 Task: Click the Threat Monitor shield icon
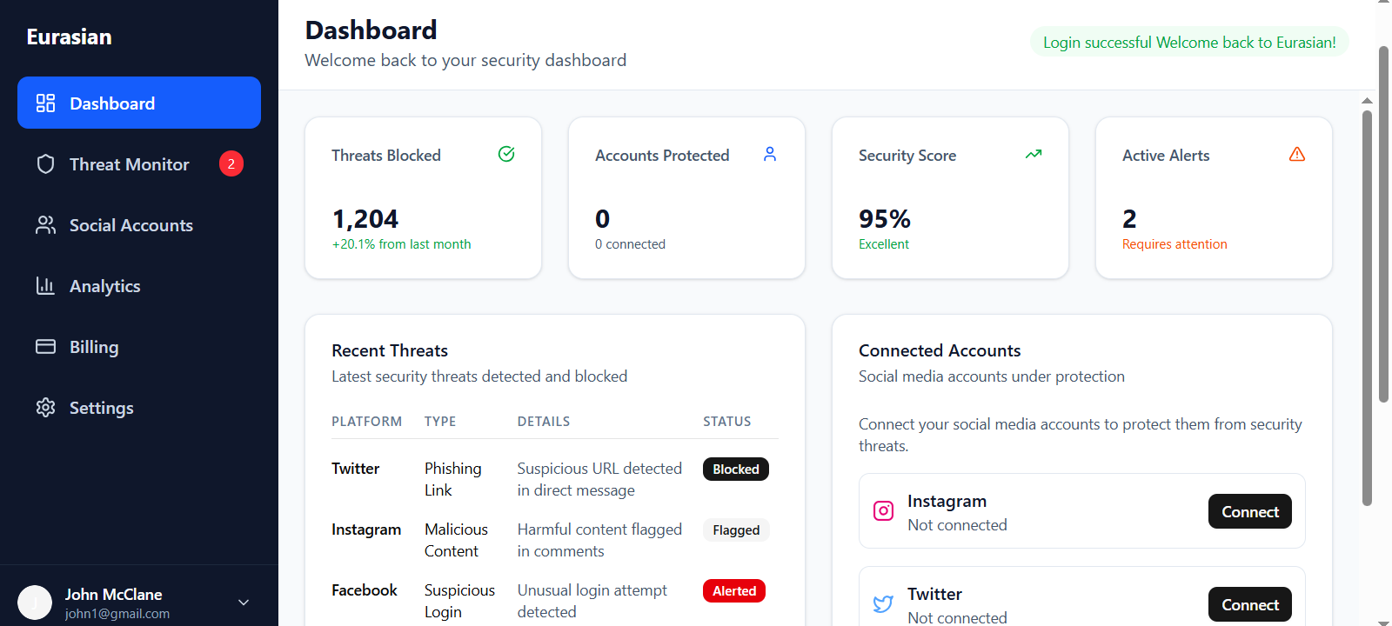point(45,164)
